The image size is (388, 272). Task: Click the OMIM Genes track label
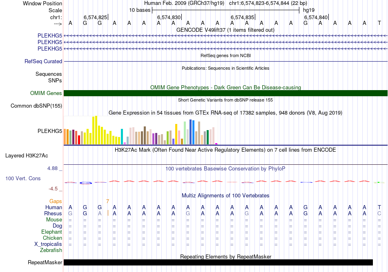pos(46,93)
